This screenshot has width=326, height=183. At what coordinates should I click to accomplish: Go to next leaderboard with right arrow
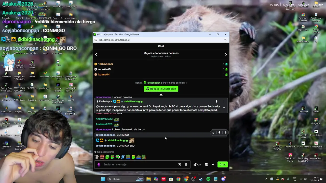tap(226, 55)
